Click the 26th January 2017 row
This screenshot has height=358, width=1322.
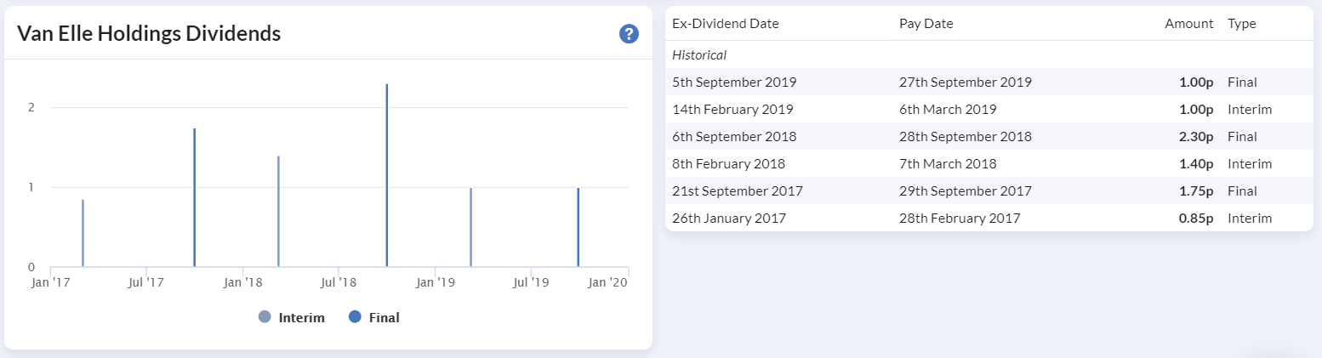(987, 218)
